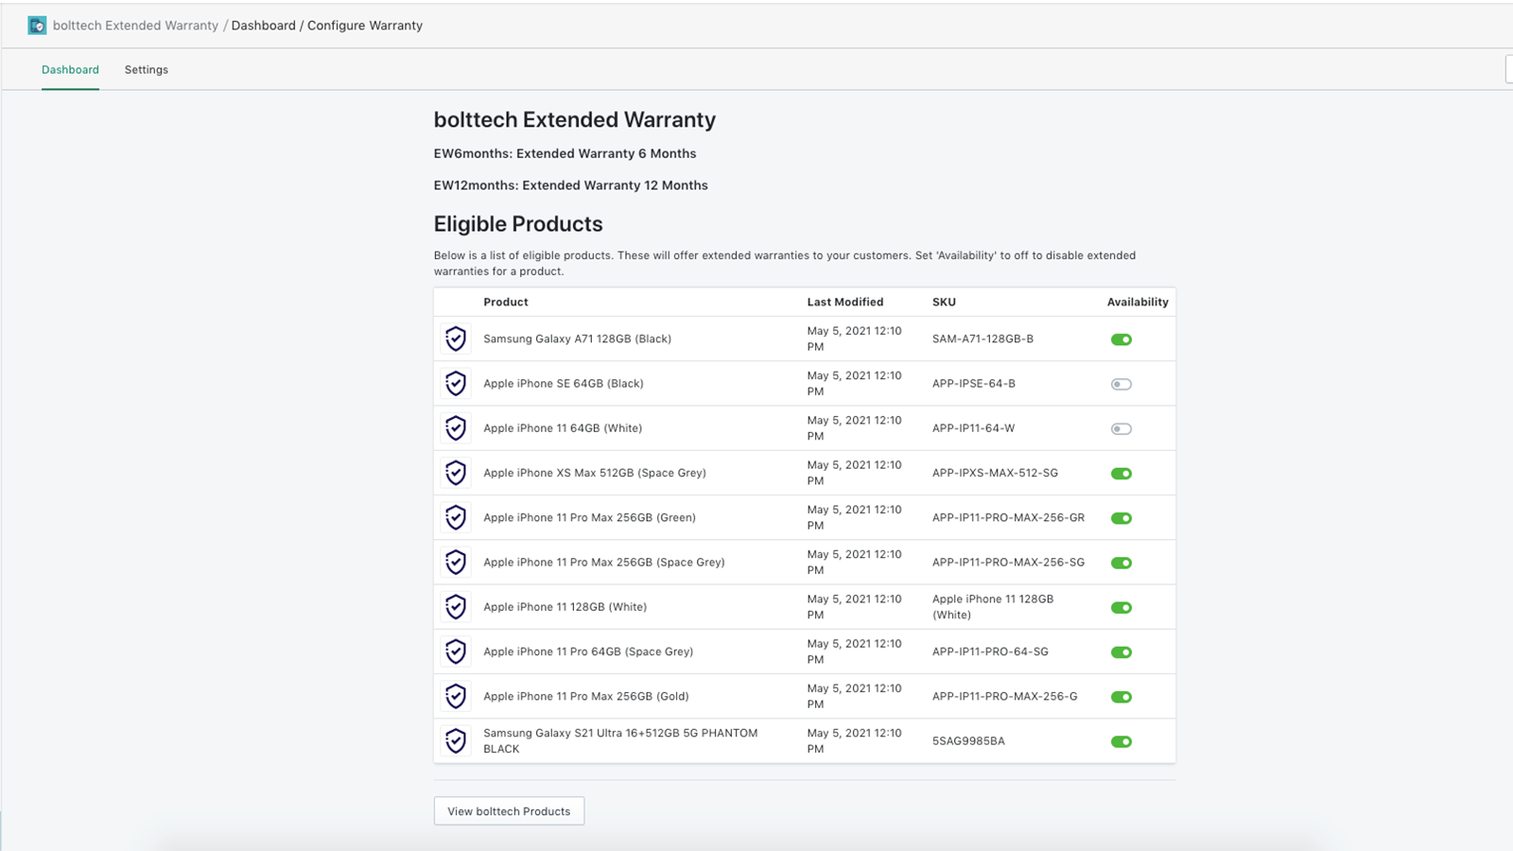Screen dimensions: 1513x851
Task: Toggle availability for 11 Pro Max Space Grey
Action: (x=1122, y=563)
